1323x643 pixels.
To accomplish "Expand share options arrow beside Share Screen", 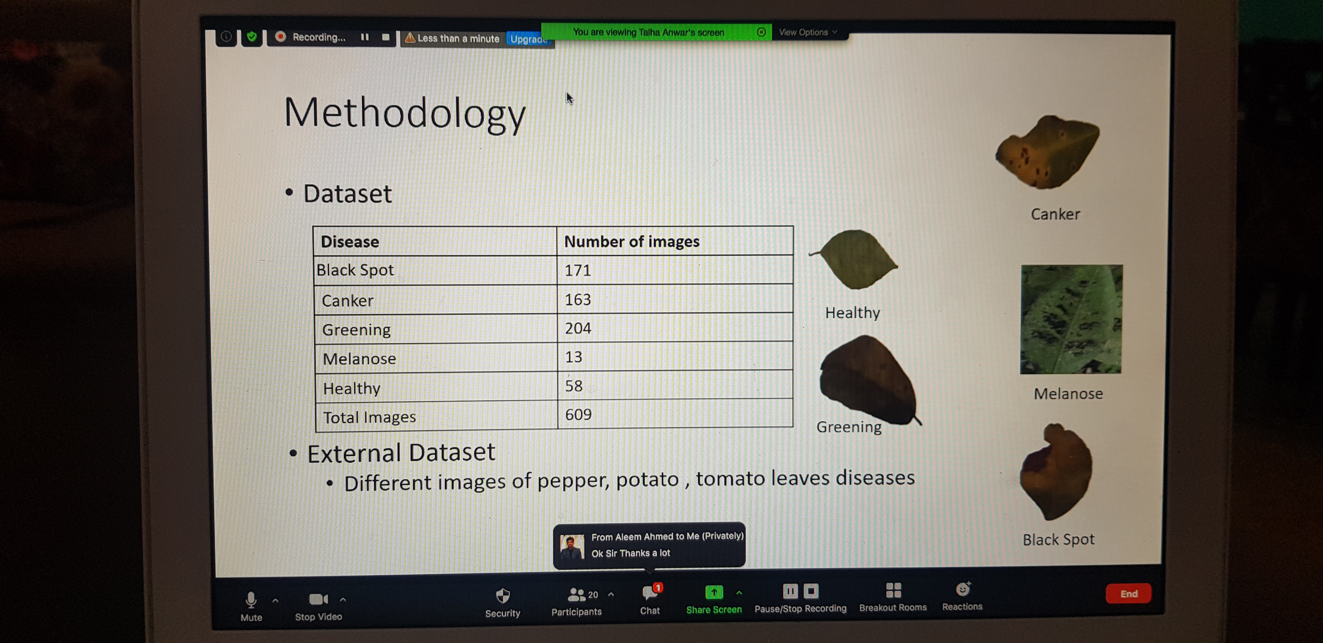I will pyautogui.click(x=739, y=593).
